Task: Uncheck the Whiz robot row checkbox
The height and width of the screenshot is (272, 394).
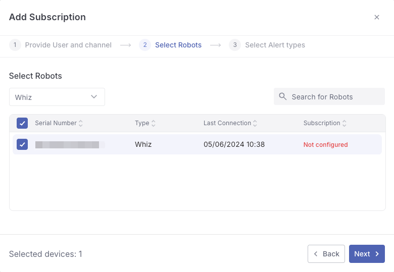Action: (x=22, y=144)
